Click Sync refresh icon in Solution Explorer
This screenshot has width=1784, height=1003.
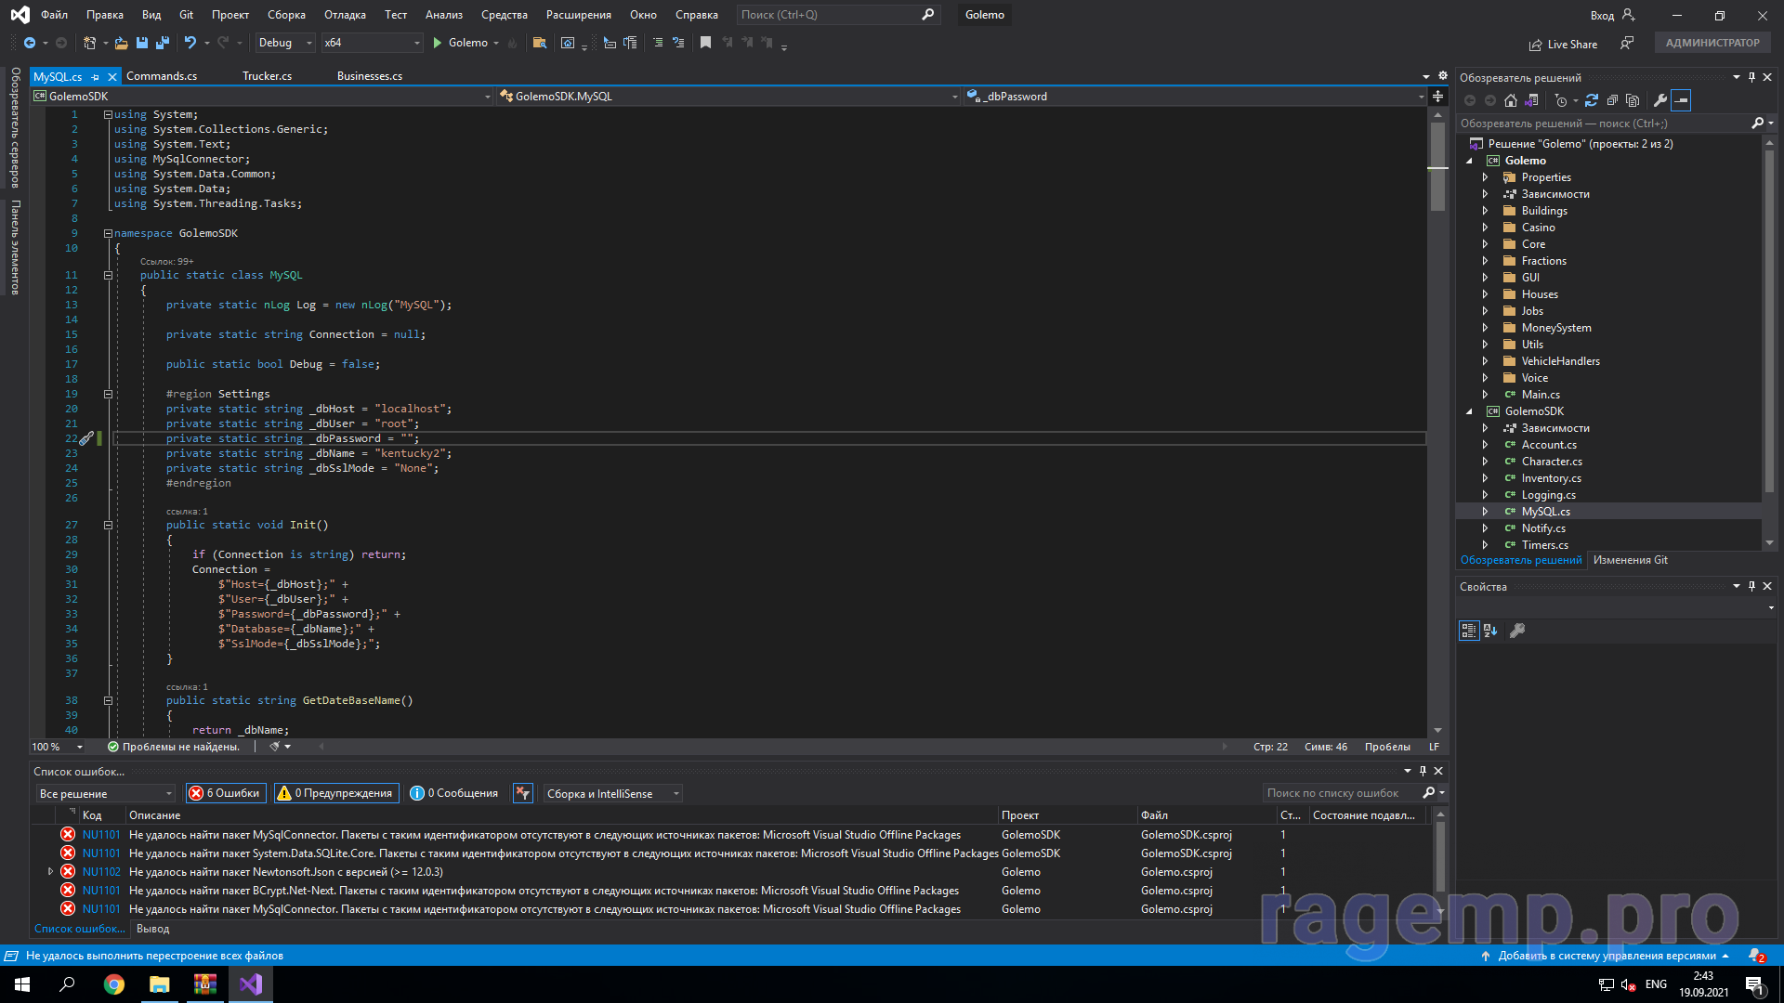point(1592,100)
